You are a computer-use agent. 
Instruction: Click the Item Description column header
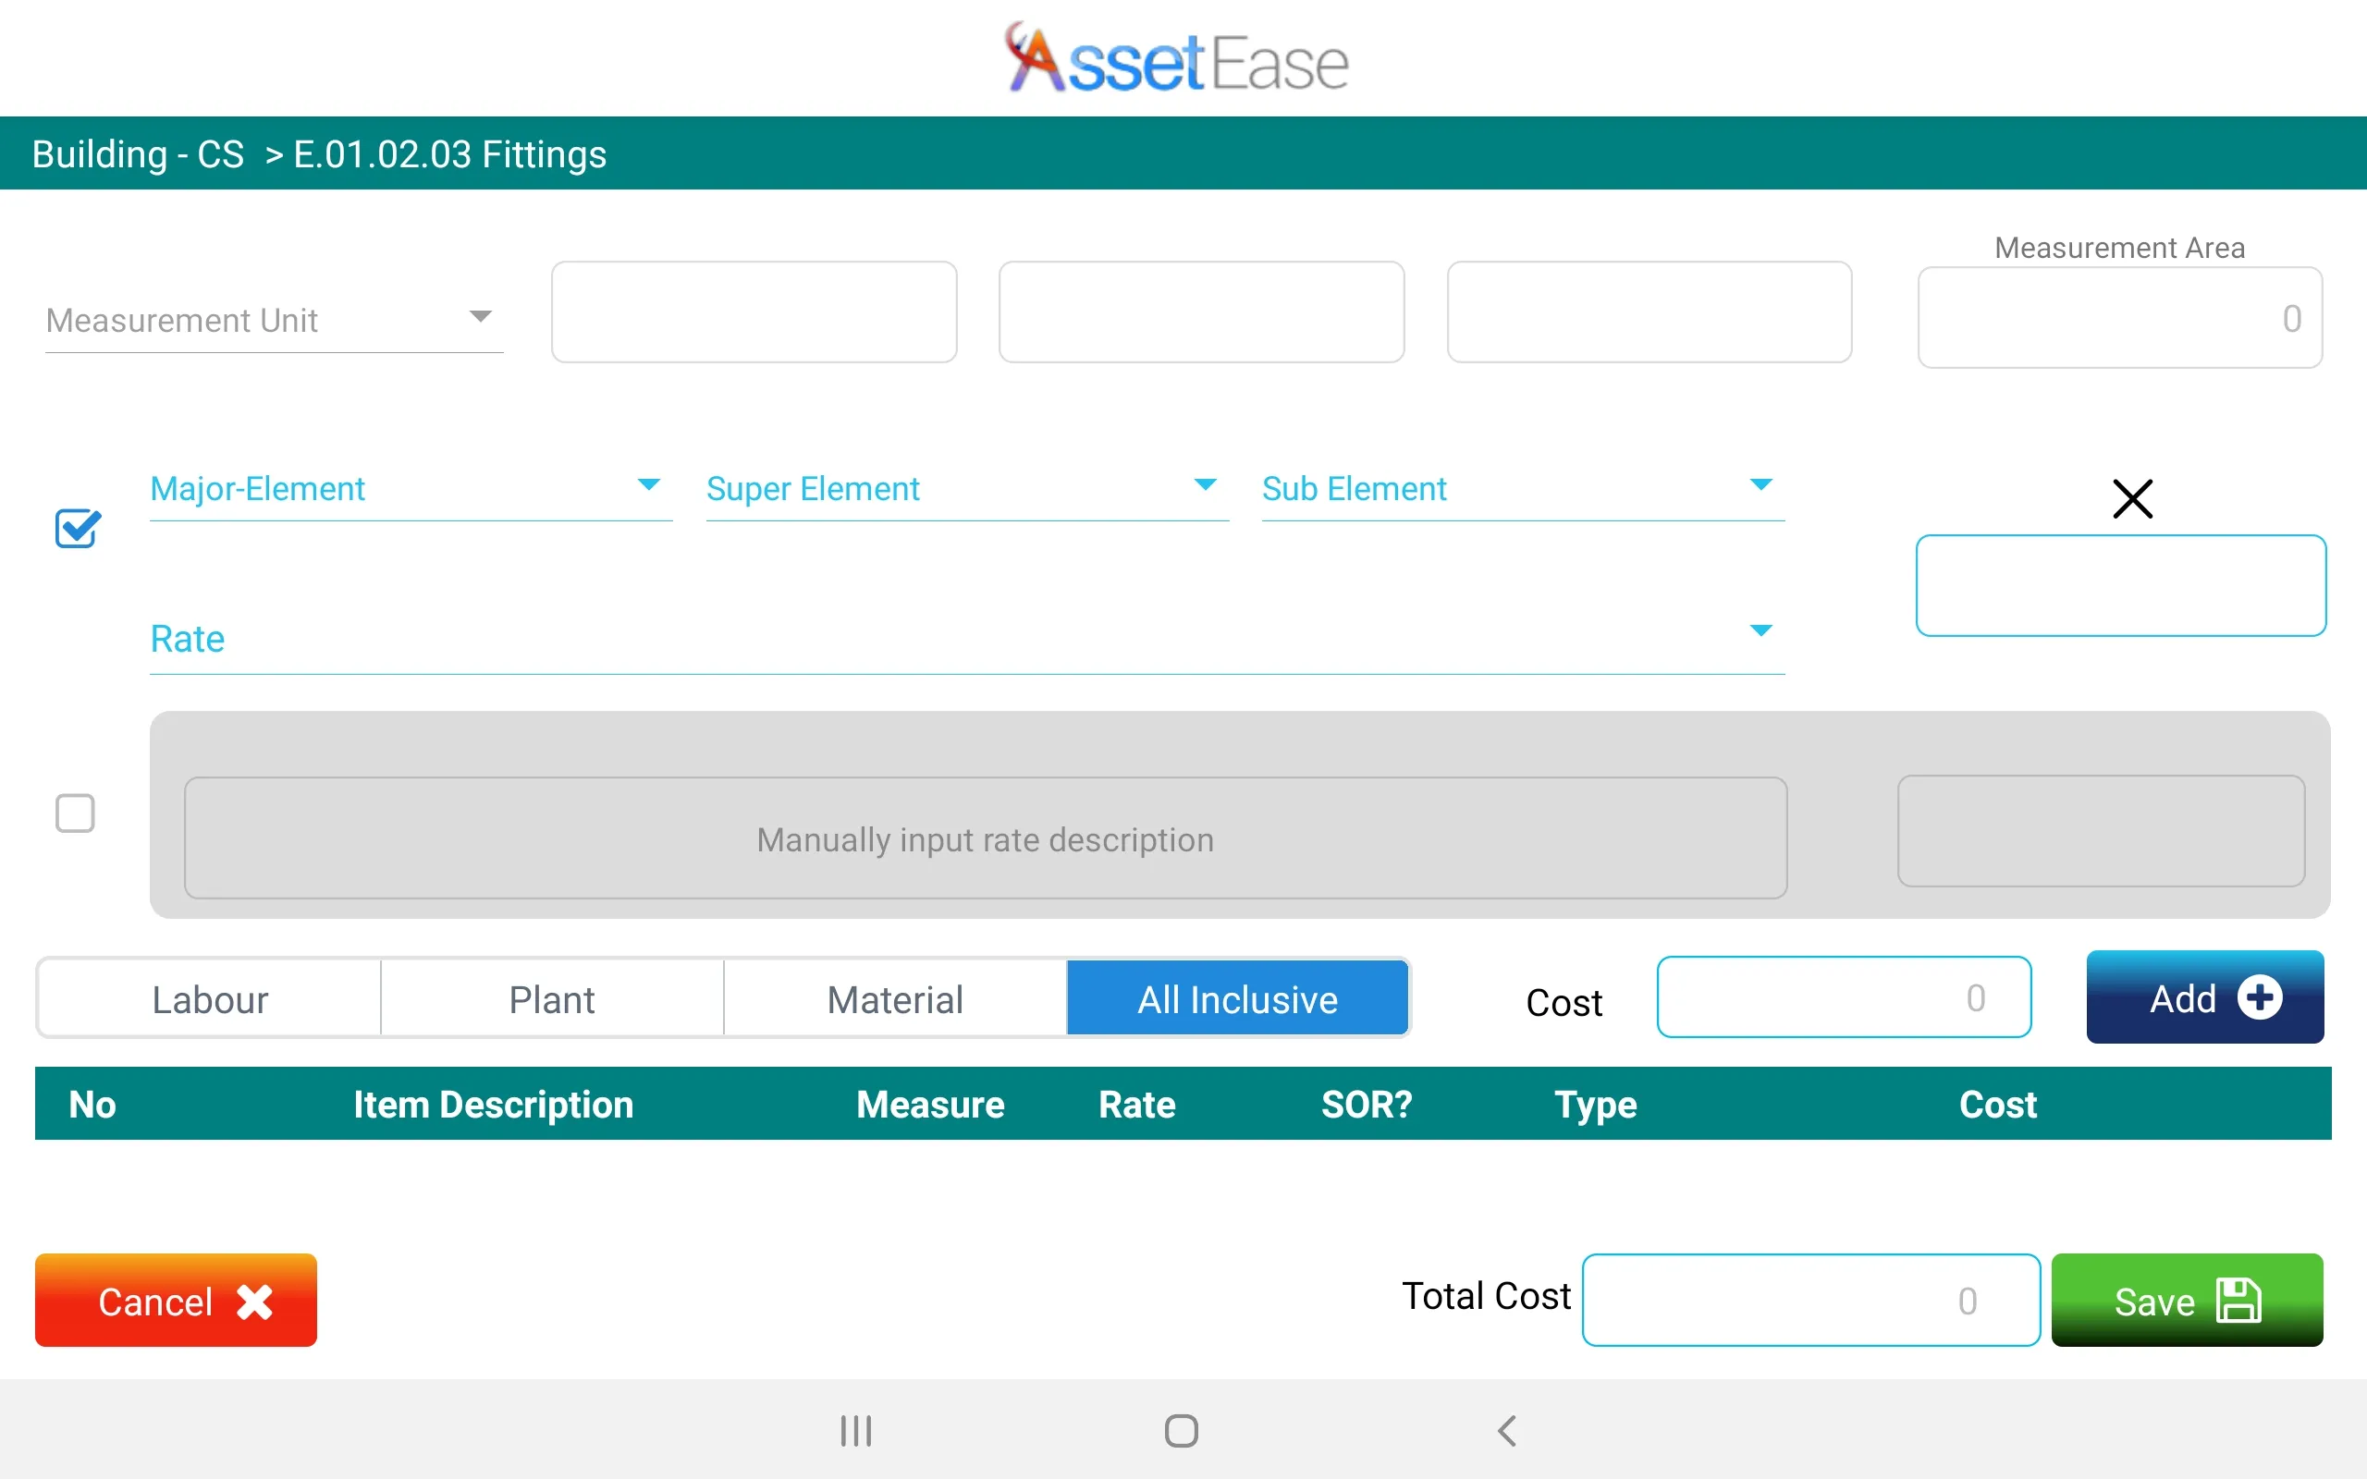[x=494, y=1105]
